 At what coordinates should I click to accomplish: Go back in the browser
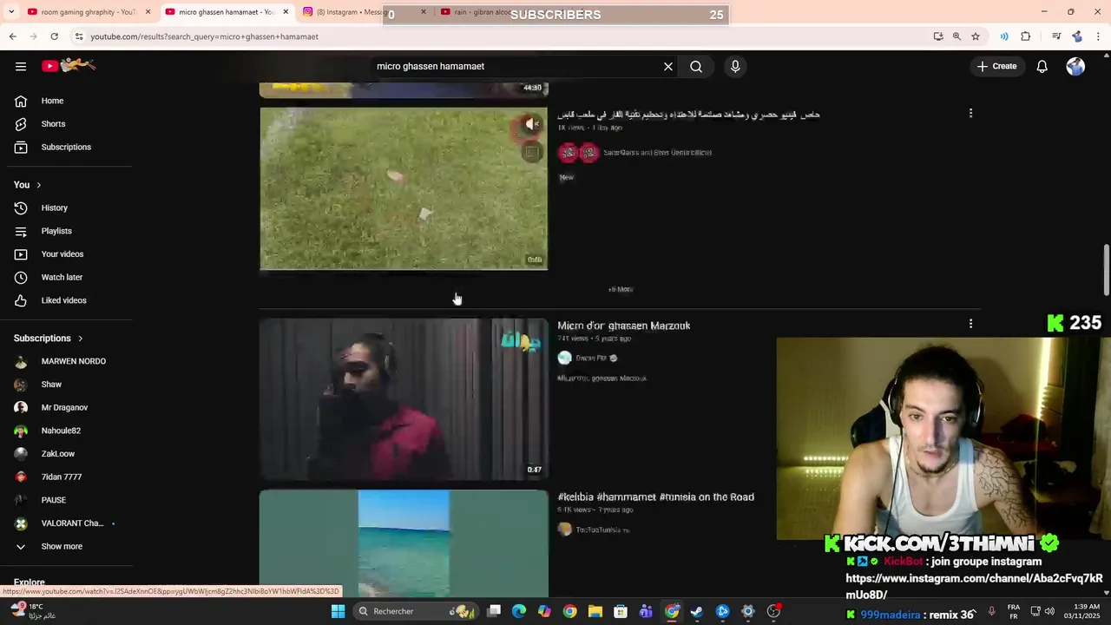pos(13,36)
